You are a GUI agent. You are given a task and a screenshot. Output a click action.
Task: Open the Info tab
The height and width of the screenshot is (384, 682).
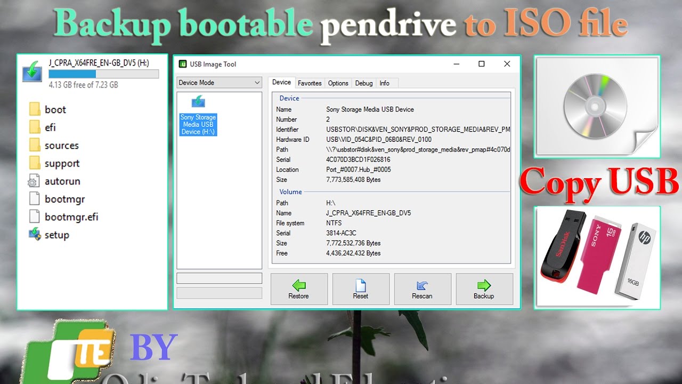[384, 83]
